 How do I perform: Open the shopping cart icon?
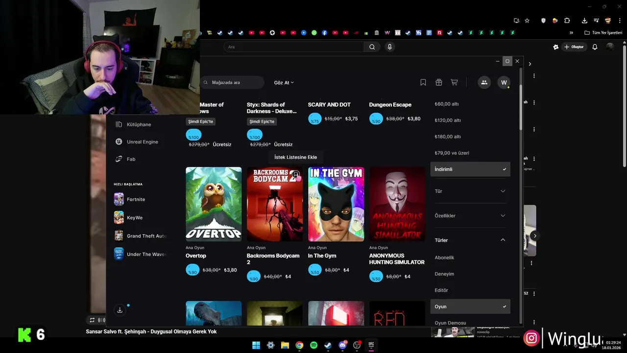click(x=454, y=82)
